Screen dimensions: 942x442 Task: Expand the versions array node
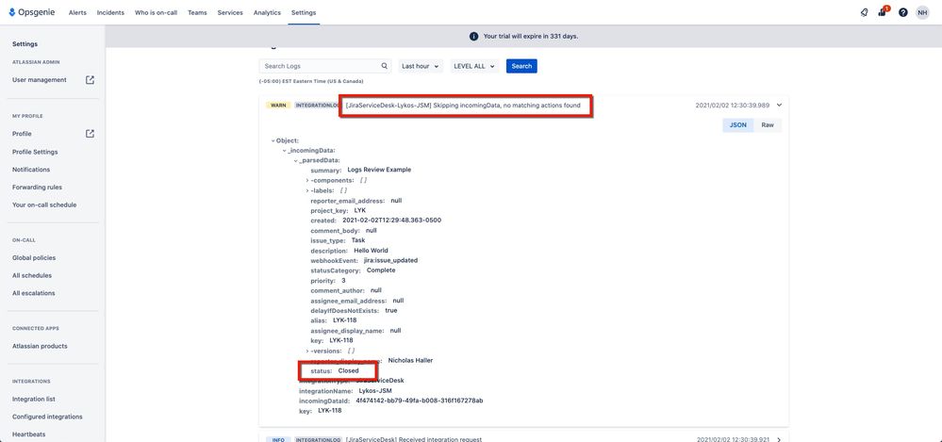click(x=307, y=351)
